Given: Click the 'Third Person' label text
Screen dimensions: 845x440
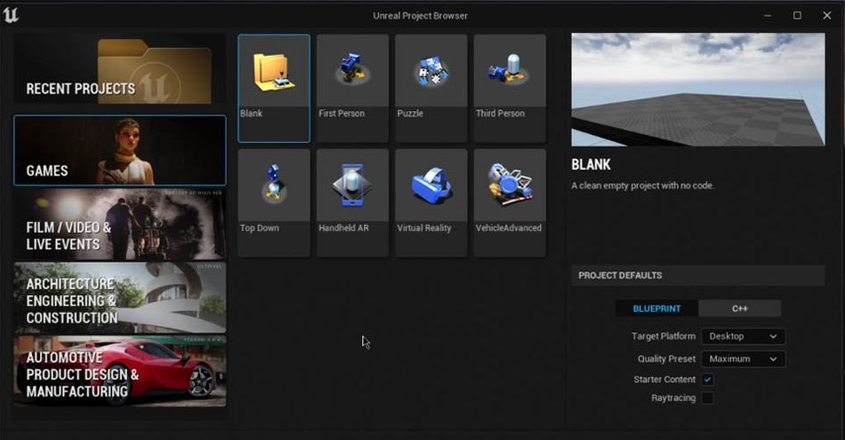Looking at the screenshot, I should [500, 114].
